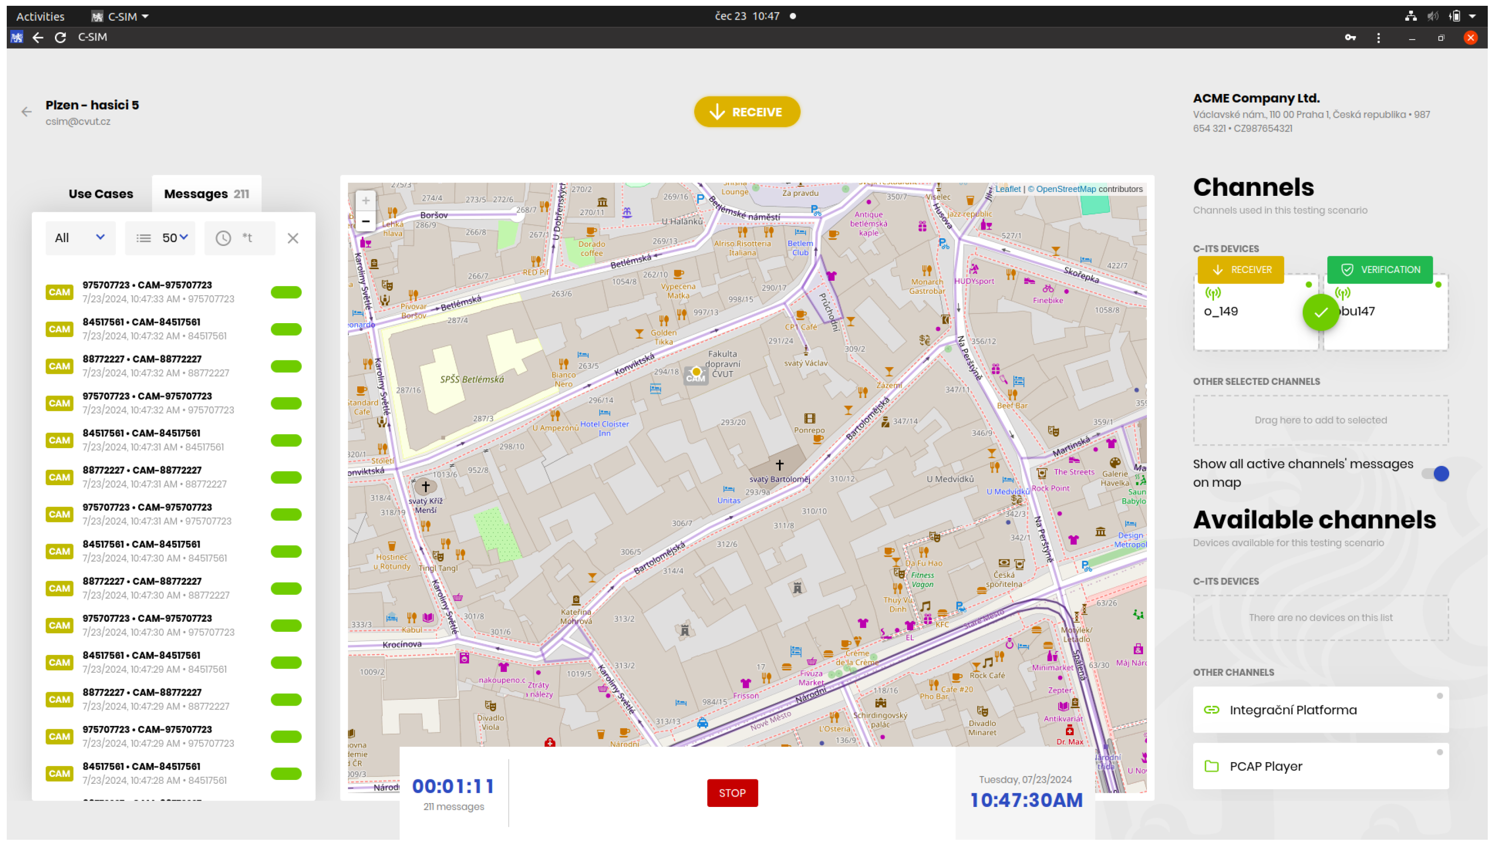
Task: Click the antenna icon of o_149 device
Action: point(1213,293)
